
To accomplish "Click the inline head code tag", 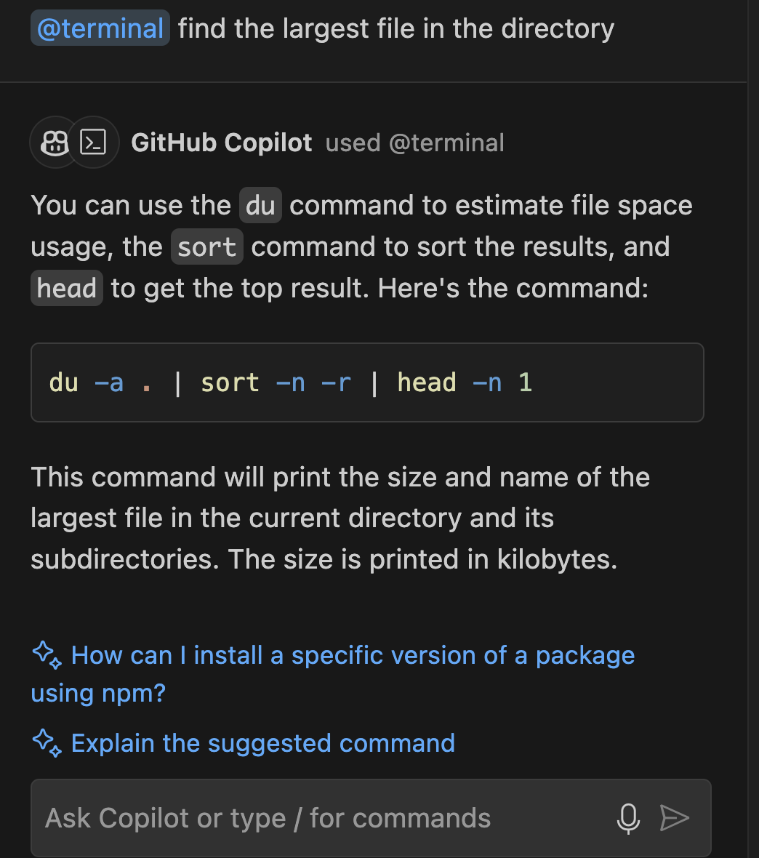I will (x=67, y=289).
